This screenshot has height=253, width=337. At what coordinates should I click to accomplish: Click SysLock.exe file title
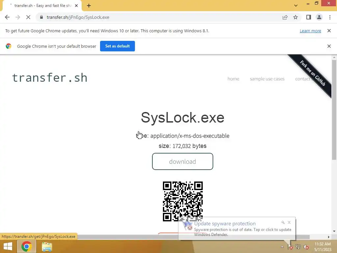click(182, 118)
